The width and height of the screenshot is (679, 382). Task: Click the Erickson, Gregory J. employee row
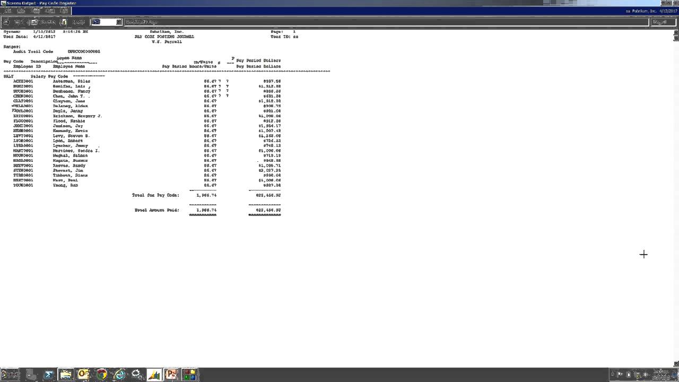coord(147,116)
